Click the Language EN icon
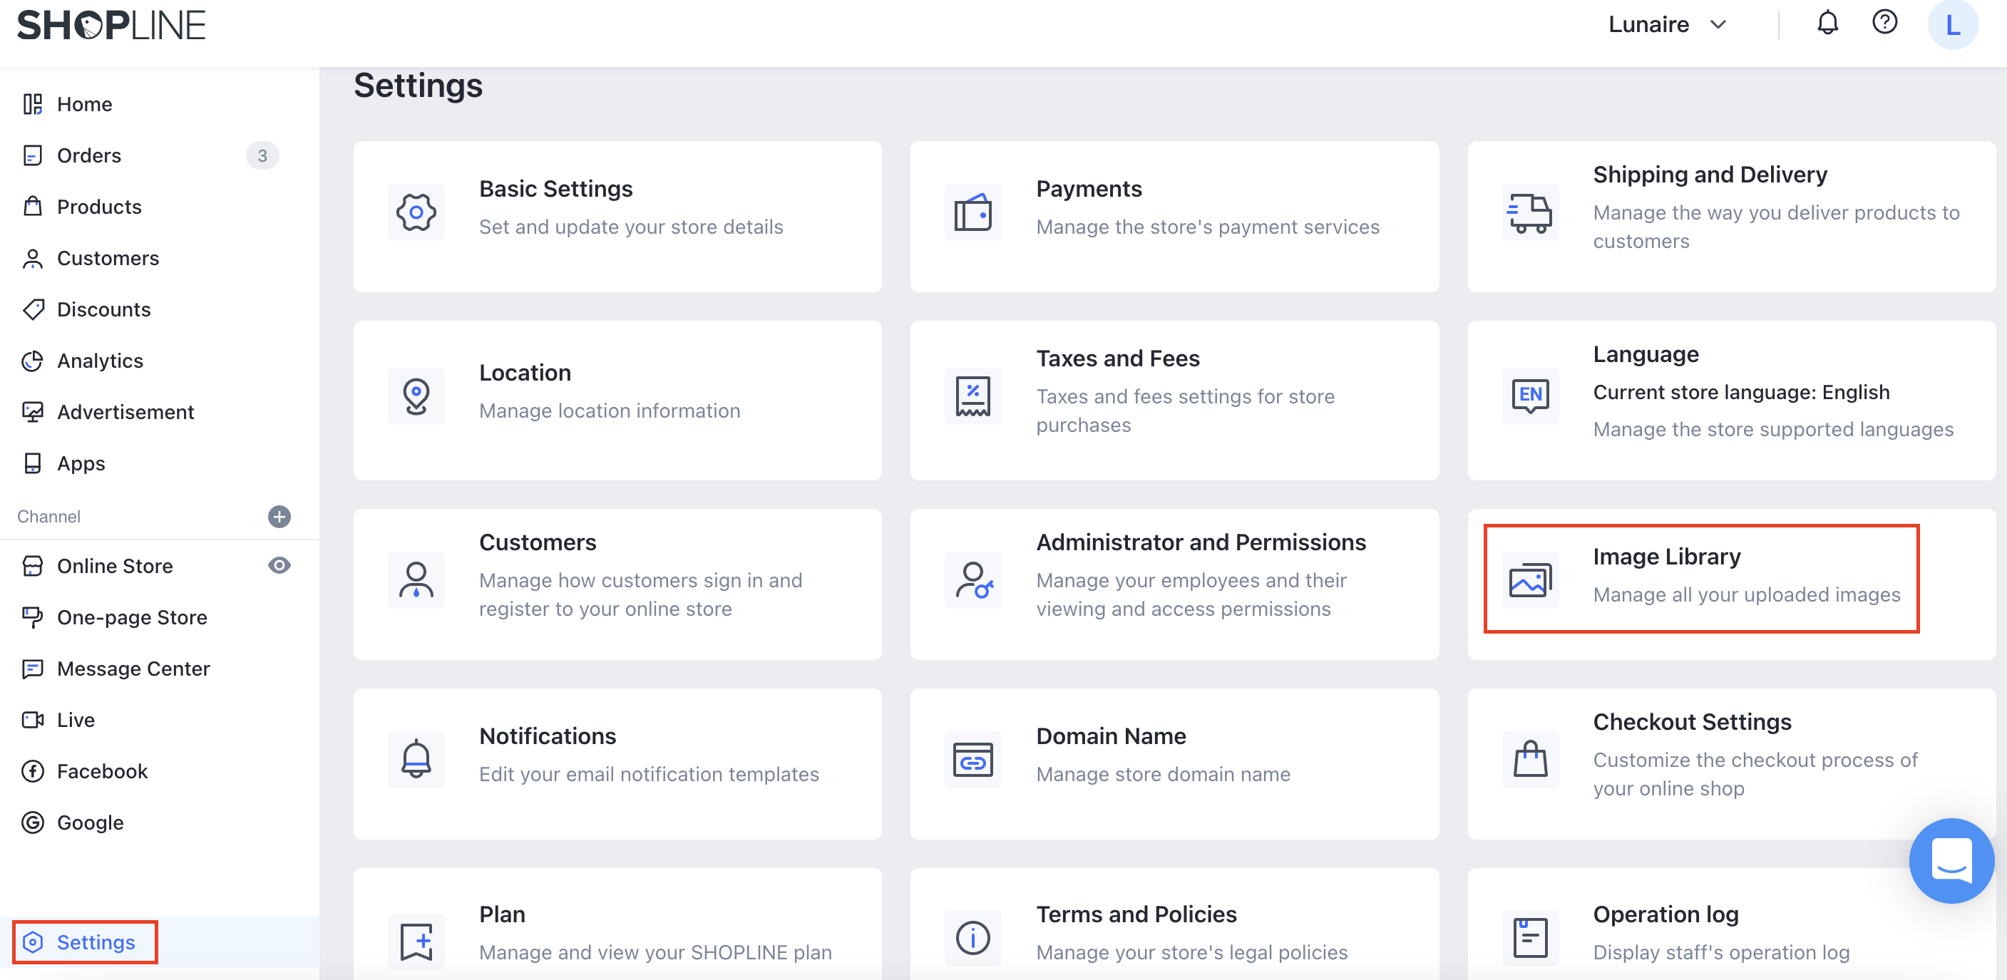The width and height of the screenshot is (2007, 980). click(1529, 395)
